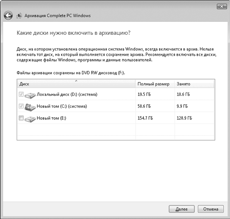This screenshot has width=230, height=219.
Task: Toggle the Локальный диск (D:) checkbox
Action: click(x=21, y=94)
